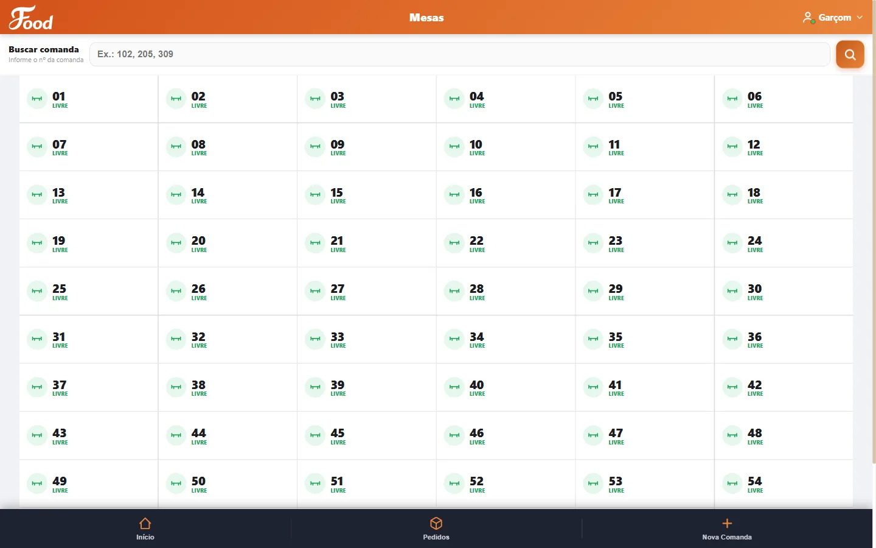Click the house icon for Início
The height and width of the screenshot is (548, 876).
[145, 523]
